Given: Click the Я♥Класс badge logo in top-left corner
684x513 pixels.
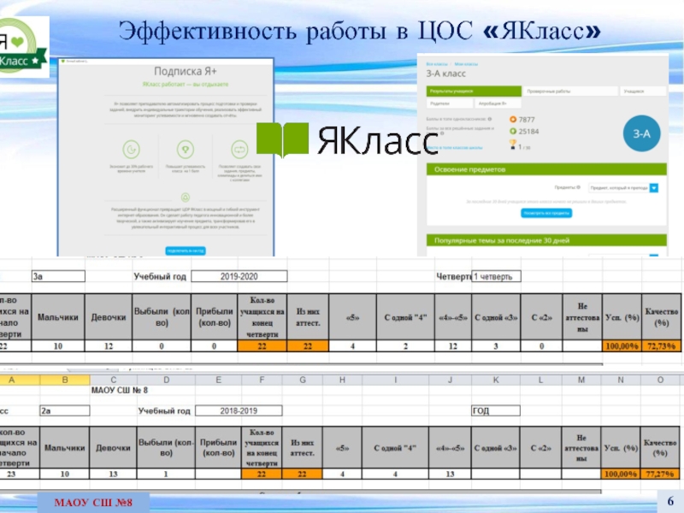Looking at the screenshot, I should tap(22, 47).
